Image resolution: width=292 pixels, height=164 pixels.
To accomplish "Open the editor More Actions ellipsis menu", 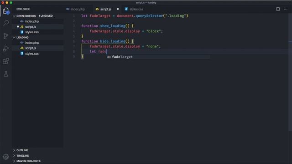I will tap(286, 9).
